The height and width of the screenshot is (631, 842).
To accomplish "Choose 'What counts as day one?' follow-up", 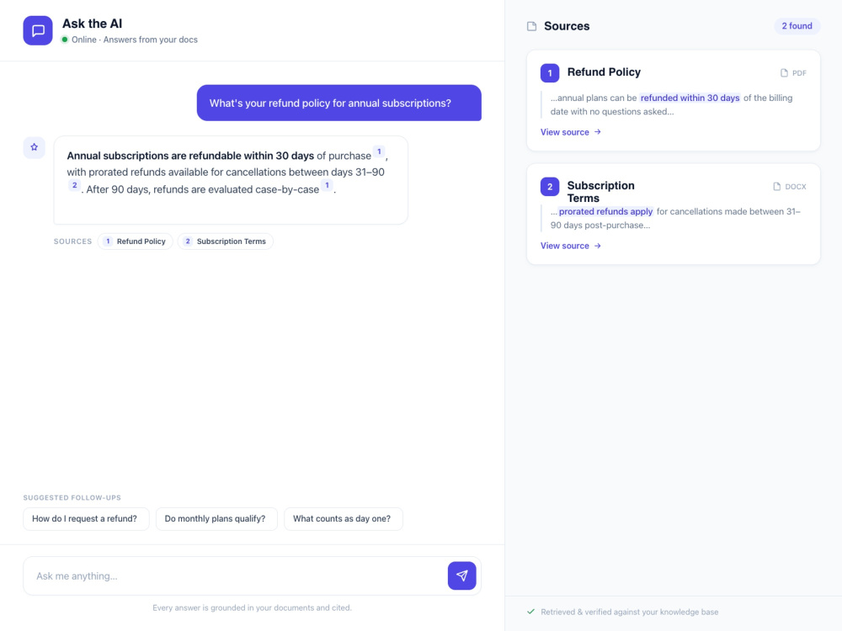I will coord(344,519).
